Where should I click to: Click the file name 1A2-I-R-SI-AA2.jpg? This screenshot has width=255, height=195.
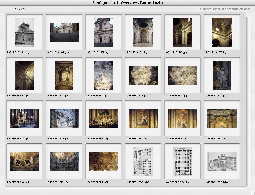pyautogui.click(x=177, y=182)
